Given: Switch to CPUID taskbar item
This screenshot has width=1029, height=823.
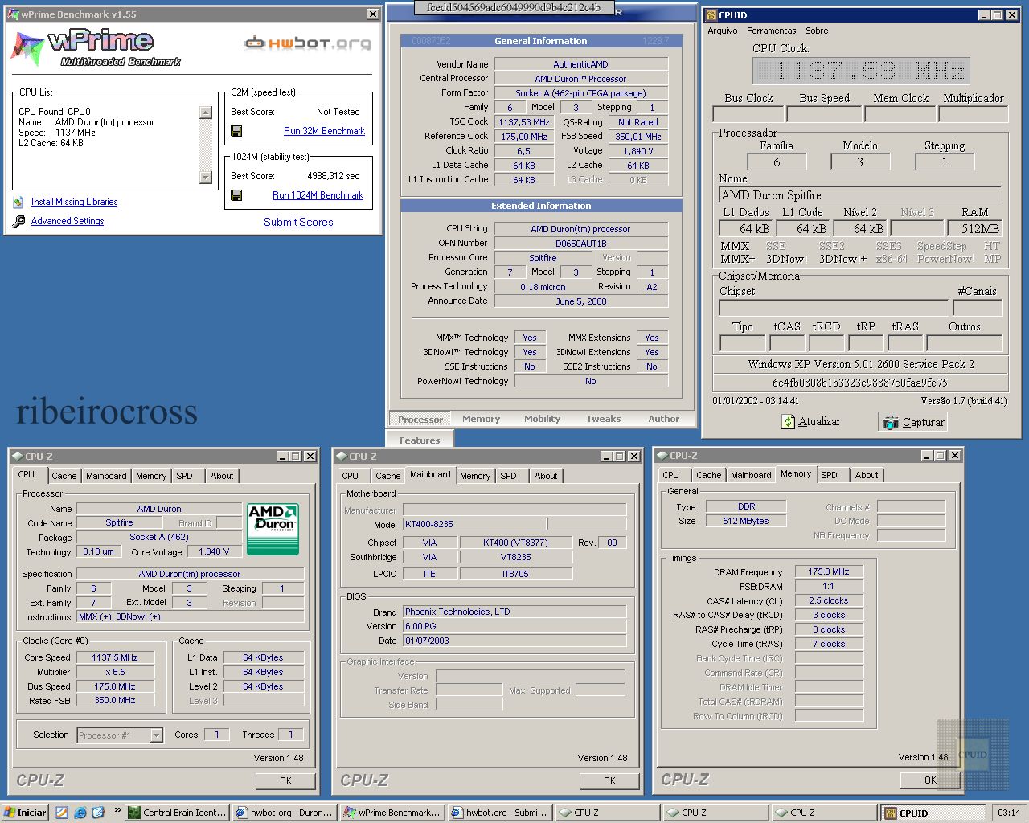Looking at the screenshot, I should [932, 813].
